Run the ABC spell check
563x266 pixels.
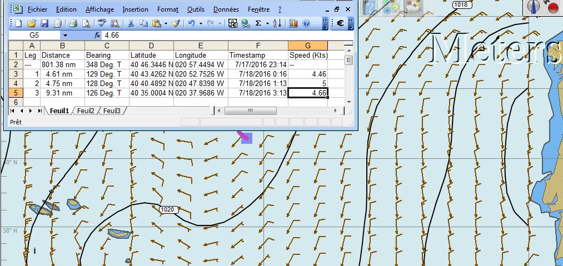click(x=102, y=24)
